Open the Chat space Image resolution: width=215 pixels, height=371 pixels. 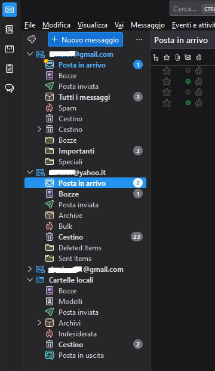[10, 88]
